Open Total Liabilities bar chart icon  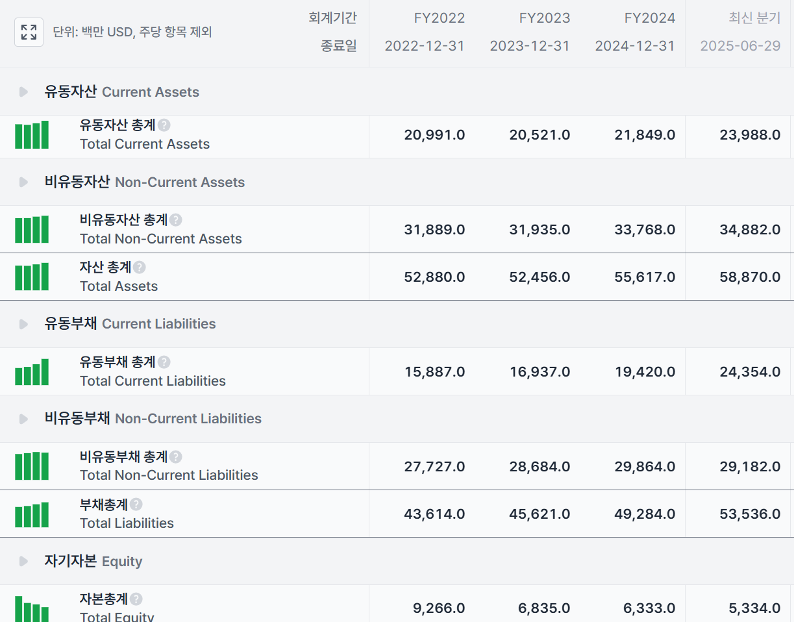[x=32, y=514]
